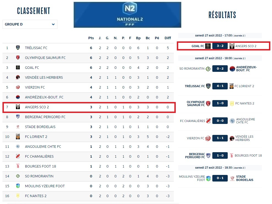Click the Bourges Foot 18 crest in results
Image resolution: width=272 pixels, height=204 pixels.
tap(232, 156)
